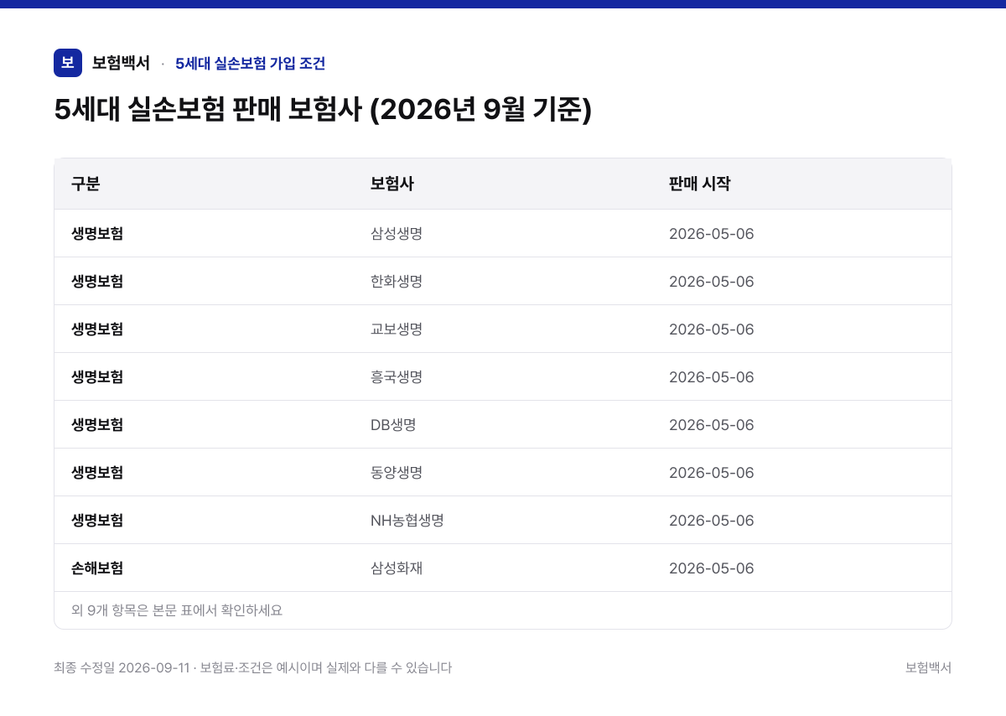Click 생명보험 in the DB생명 row
Viewport: 1006px width, 716px height.
97,425
